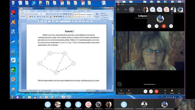The height and width of the screenshot is (110, 195).
Task: Apply the text highlight color in Word
Action: click(x=48, y=16)
